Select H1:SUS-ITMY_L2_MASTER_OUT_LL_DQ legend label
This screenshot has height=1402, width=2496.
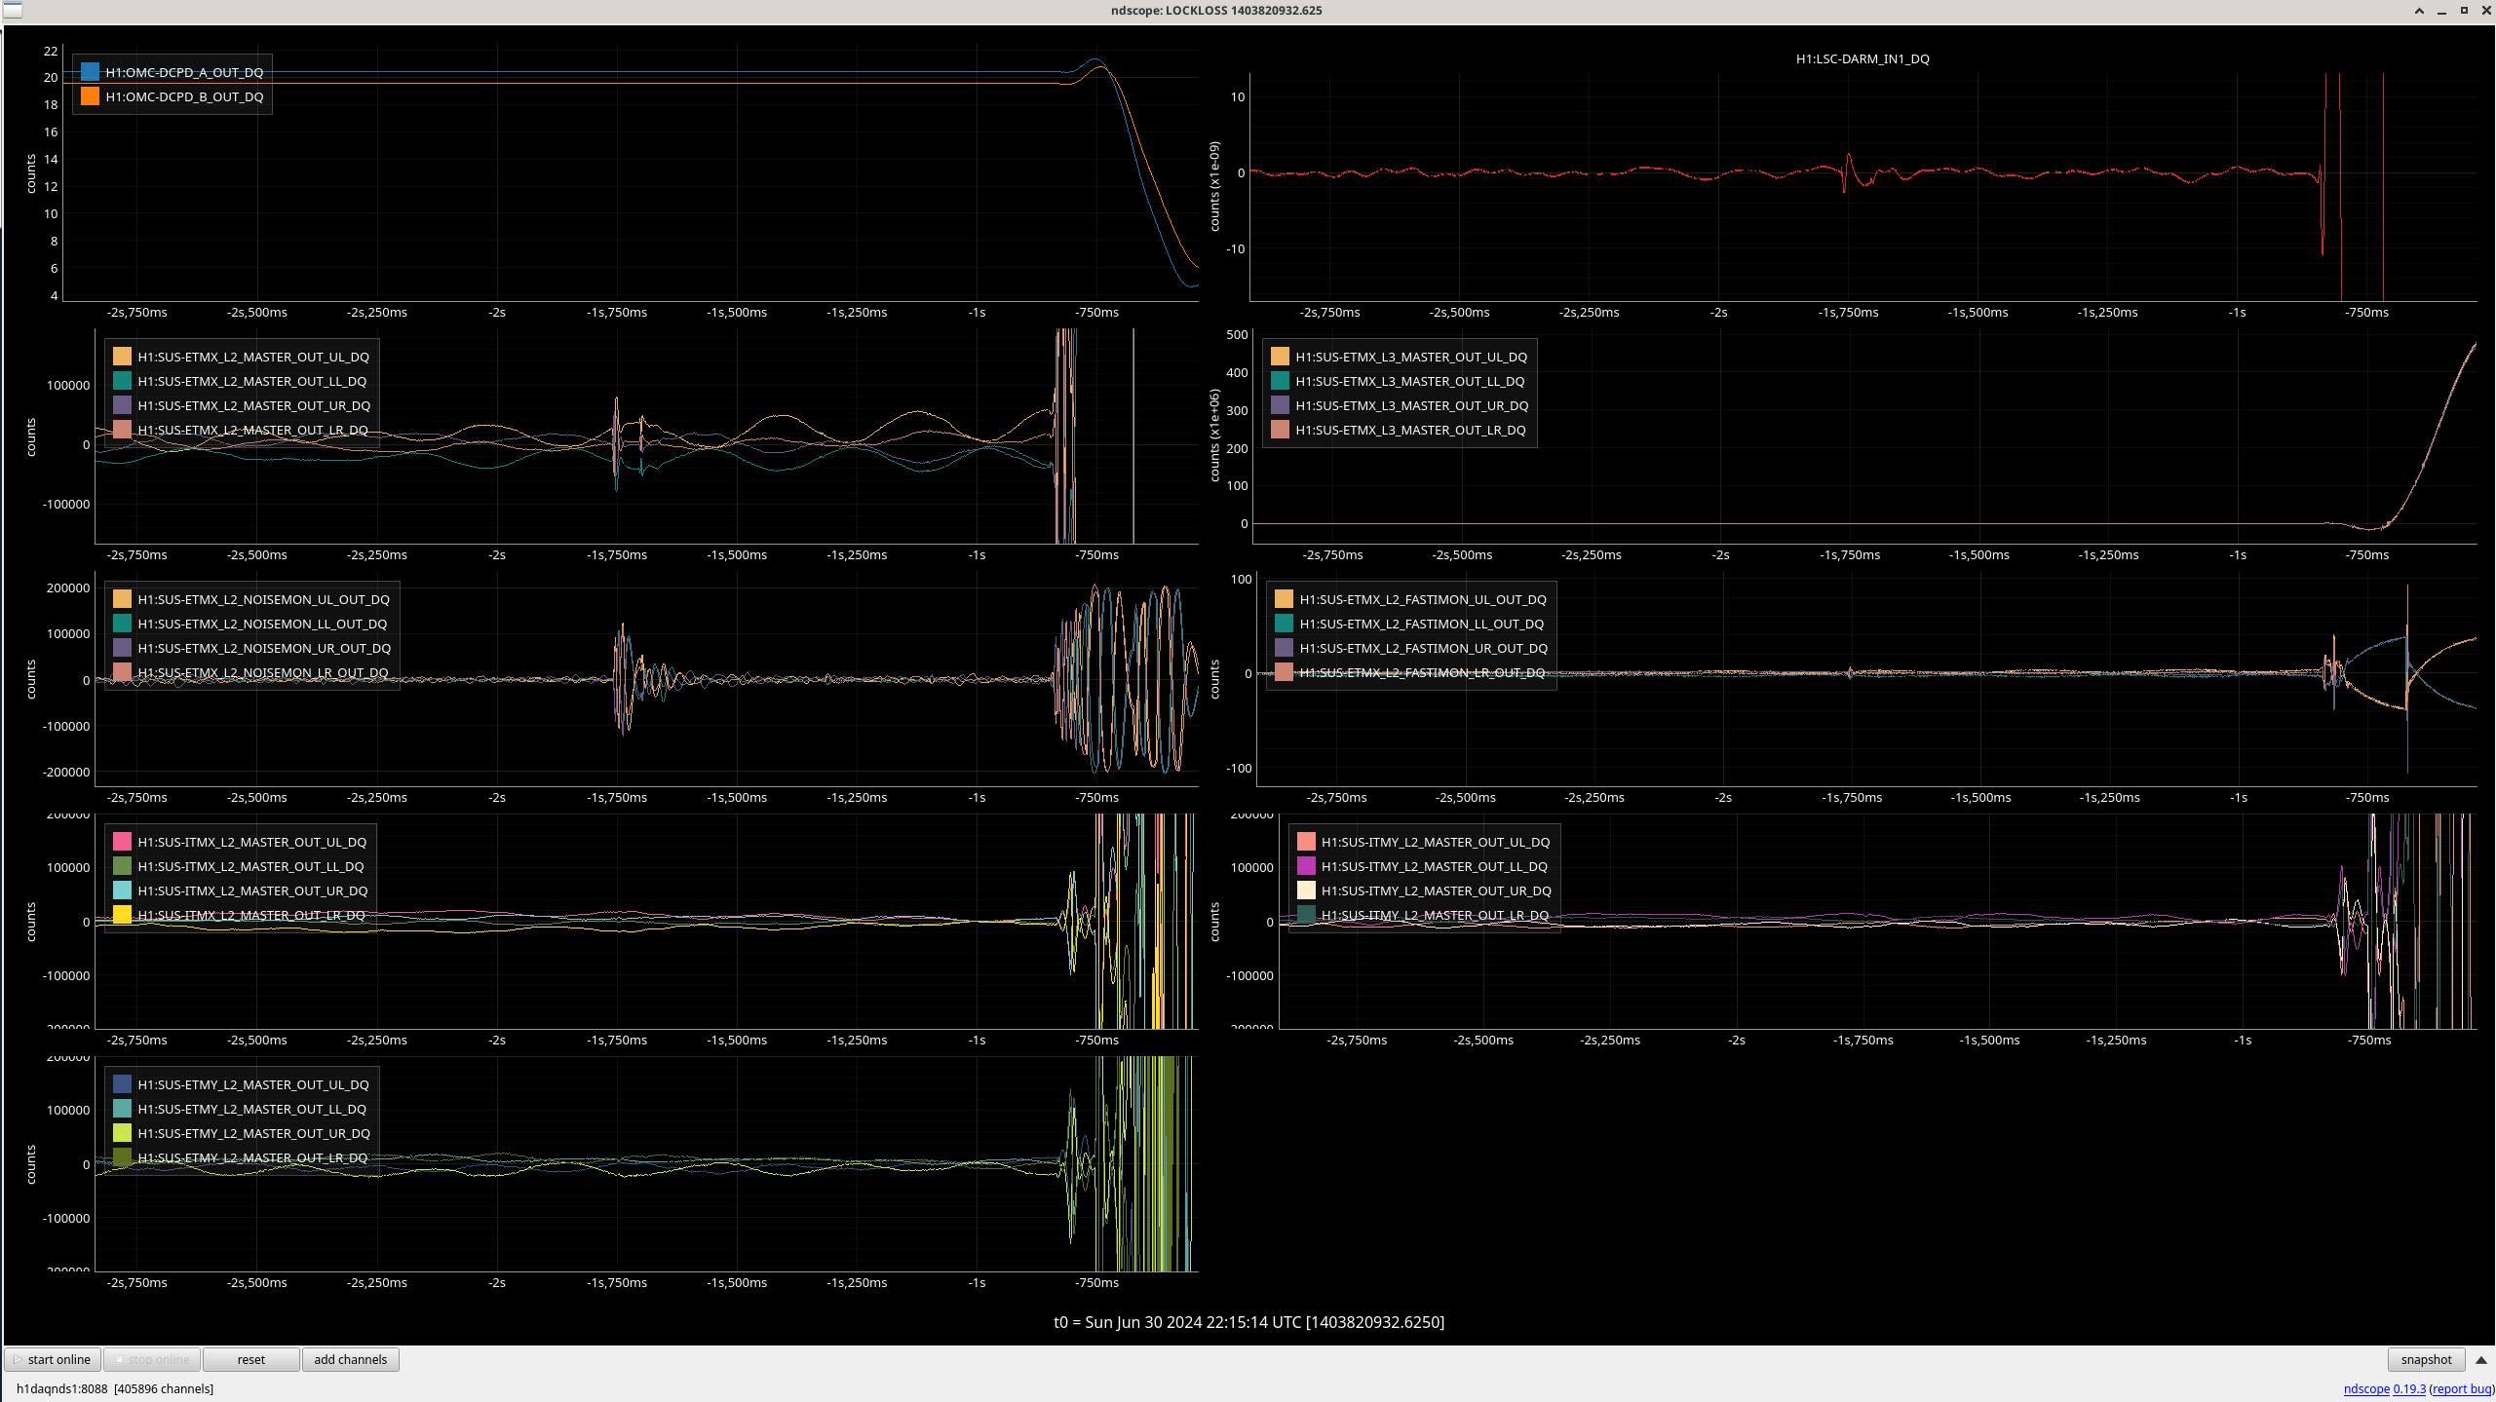tap(1435, 866)
